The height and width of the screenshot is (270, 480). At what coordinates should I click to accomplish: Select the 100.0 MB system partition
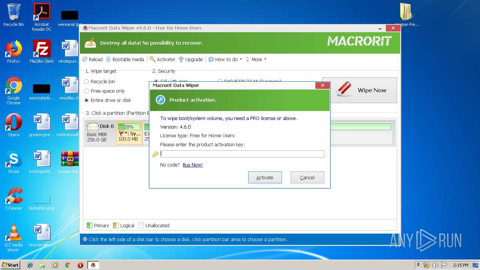[129, 133]
